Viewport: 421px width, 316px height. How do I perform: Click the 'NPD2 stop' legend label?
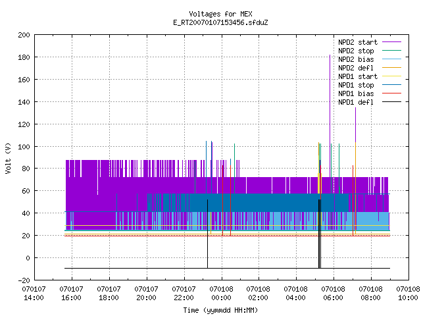[x=356, y=51]
